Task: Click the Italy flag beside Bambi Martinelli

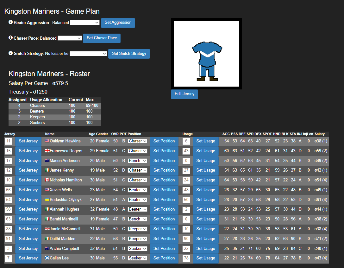Action: click(47, 219)
